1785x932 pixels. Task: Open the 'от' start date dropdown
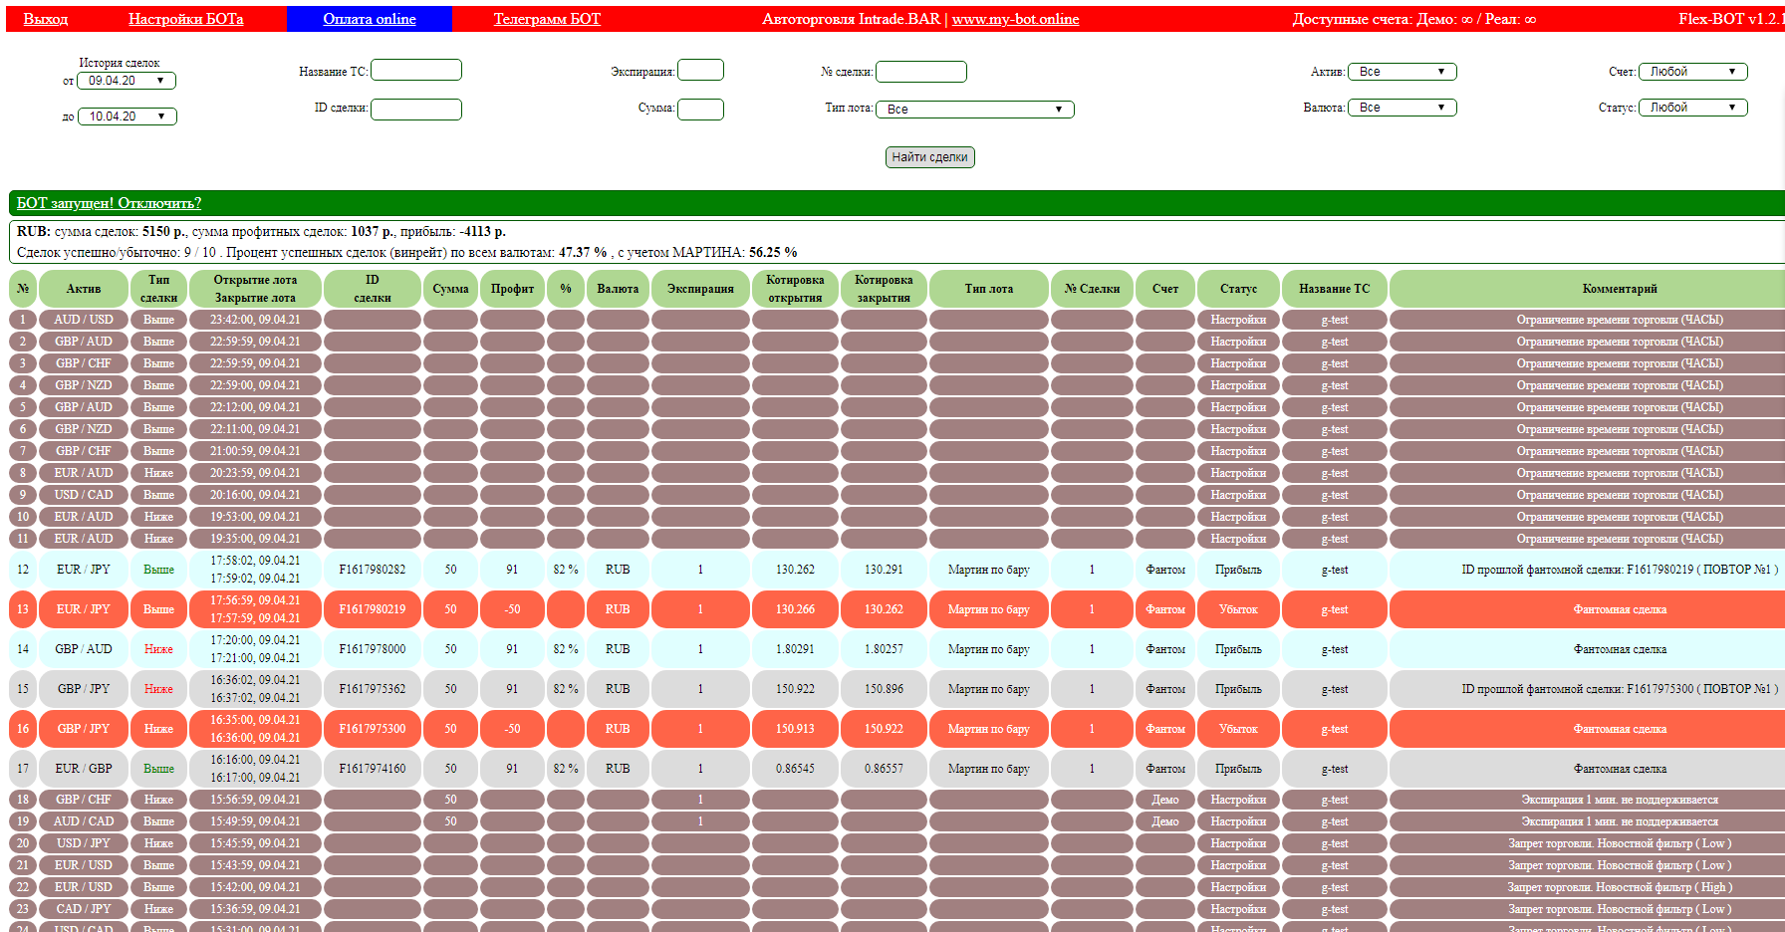coord(127,81)
